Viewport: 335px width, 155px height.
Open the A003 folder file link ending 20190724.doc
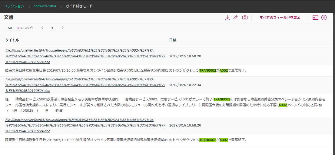point(85,125)
